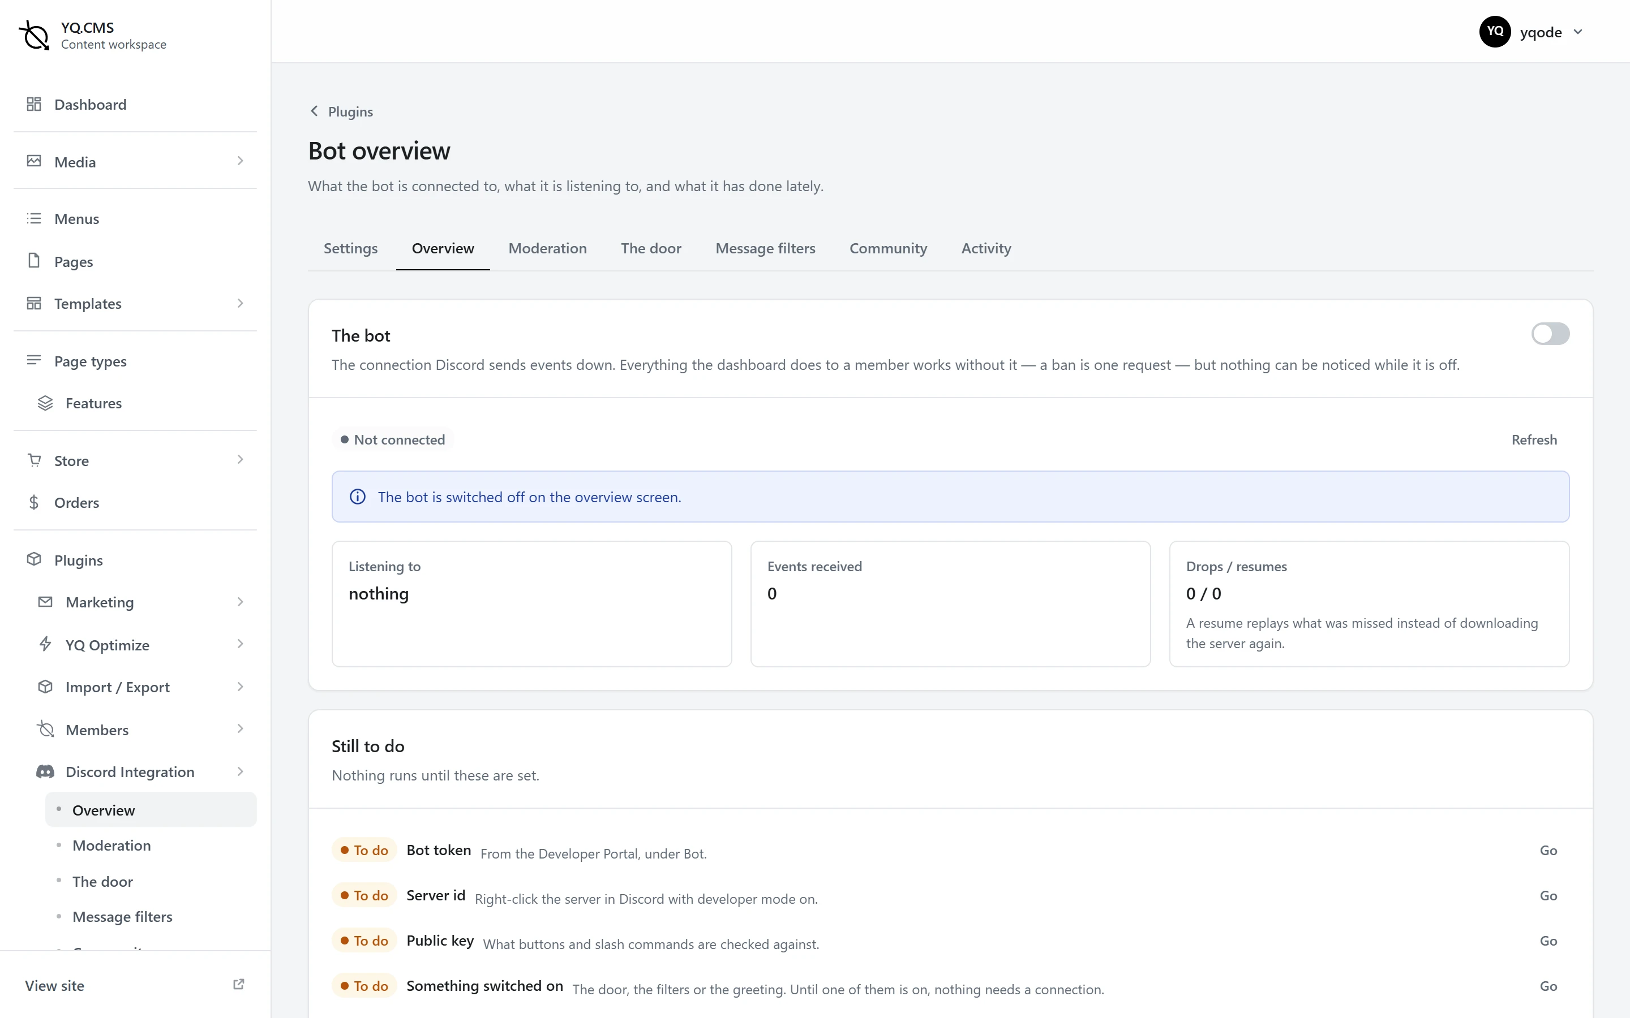Click the Discord Integration logo icon
Viewport: 1630px width, 1018px height.
coord(45,771)
